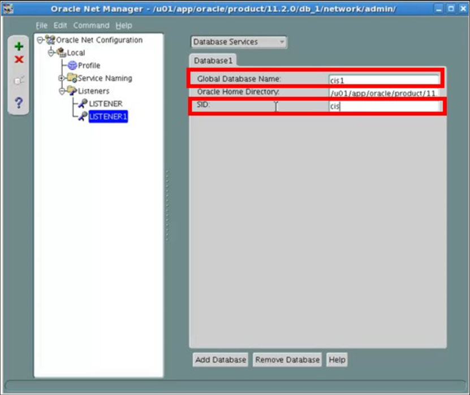This screenshot has height=395, width=470.
Task: Click the 'Global Database Name:' label
Action: pyautogui.click(x=239, y=79)
